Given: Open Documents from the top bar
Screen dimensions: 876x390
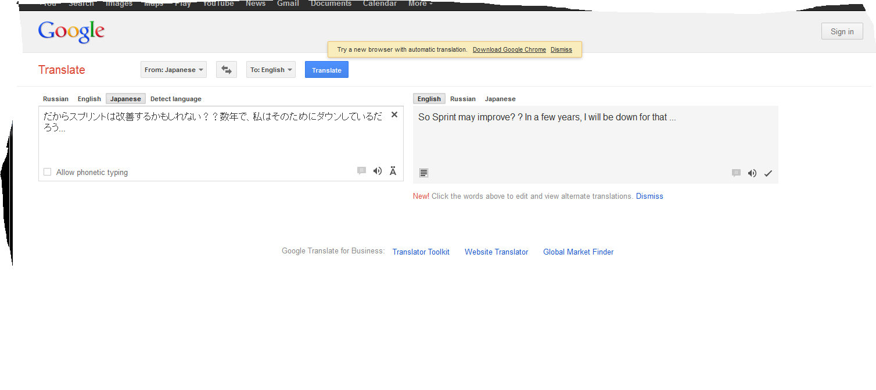Looking at the screenshot, I should coord(331,3).
